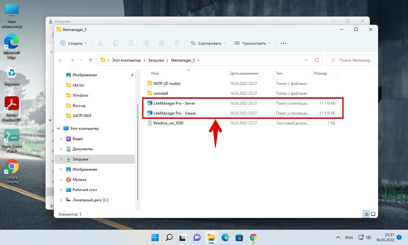Launch Microsoft Edge from taskbar
Screen dimensions: 408x245
(225, 237)
